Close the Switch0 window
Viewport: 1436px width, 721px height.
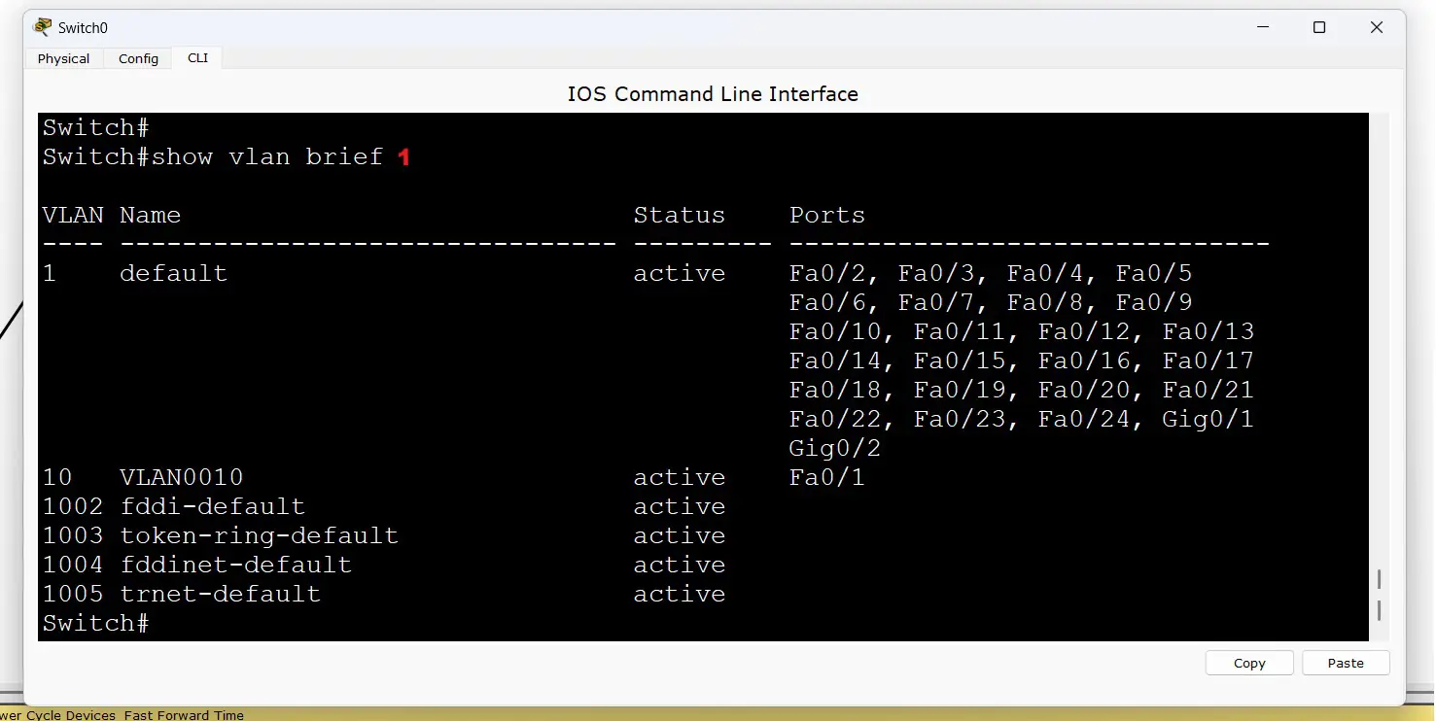(x=1377, y=27)
